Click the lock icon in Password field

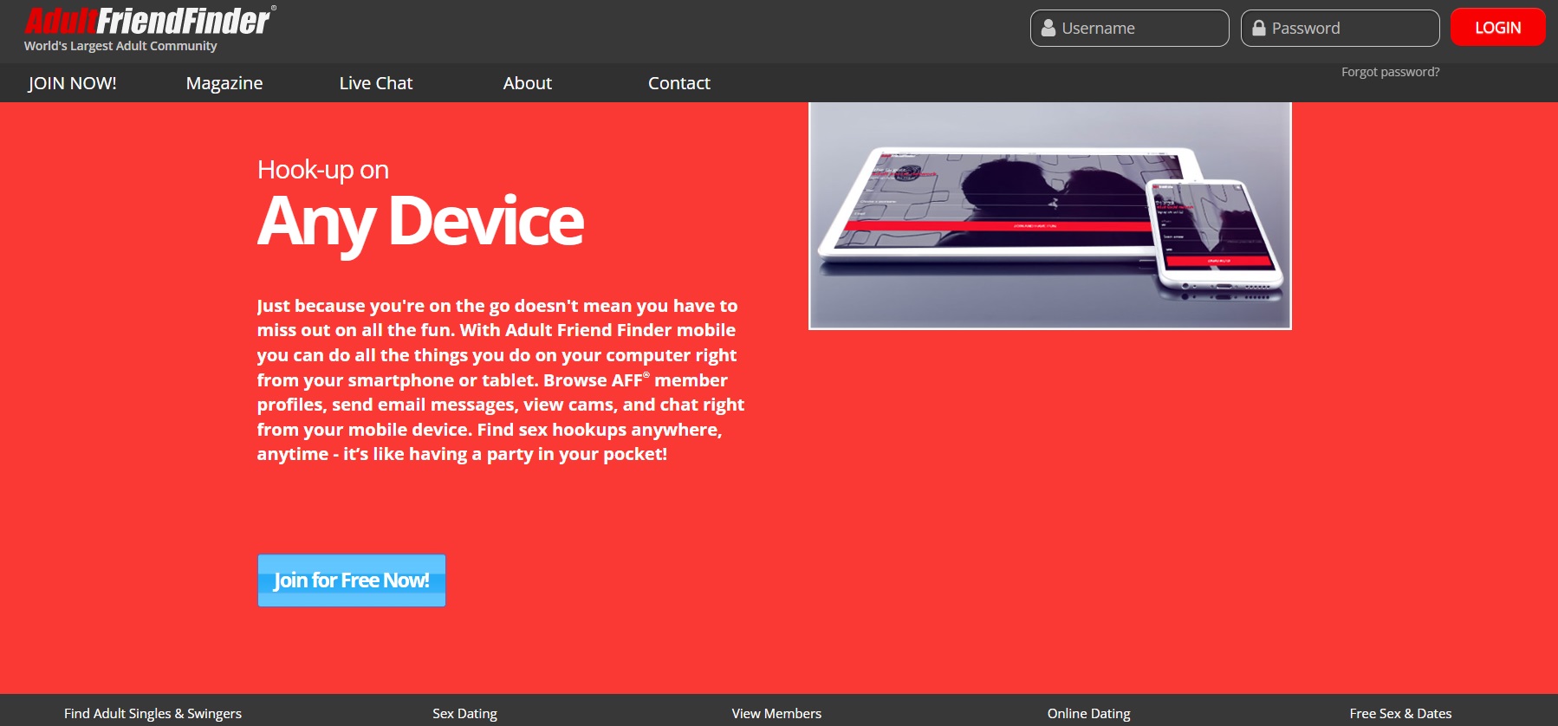tap(1258, 28)
